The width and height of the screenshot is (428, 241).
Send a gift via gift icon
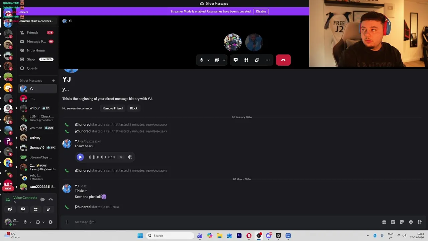click(x=384, y=222)
